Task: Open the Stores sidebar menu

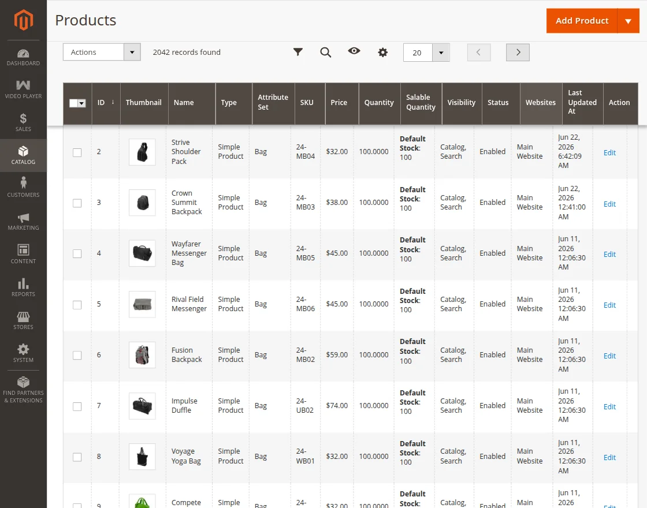Action: pos(23,320)
